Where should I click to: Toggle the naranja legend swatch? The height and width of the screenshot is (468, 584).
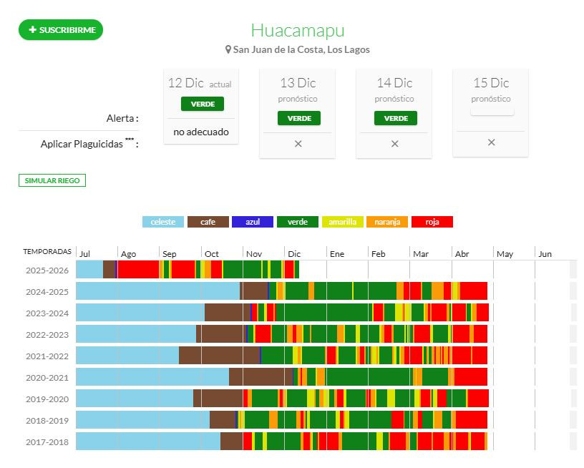(x=387, y=222)
